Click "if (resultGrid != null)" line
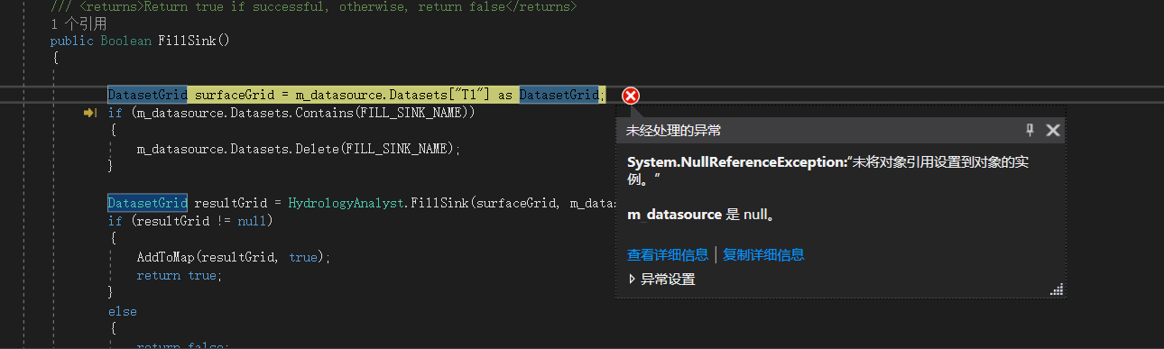The height and width of the screenshot is (349, 1164). click(x=190, y=221)
